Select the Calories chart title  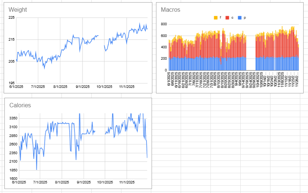pyautogui.click(x=20, y=105)
